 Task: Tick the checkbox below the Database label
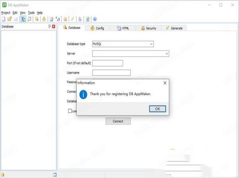pyautogui.click(x=70, y=111)
